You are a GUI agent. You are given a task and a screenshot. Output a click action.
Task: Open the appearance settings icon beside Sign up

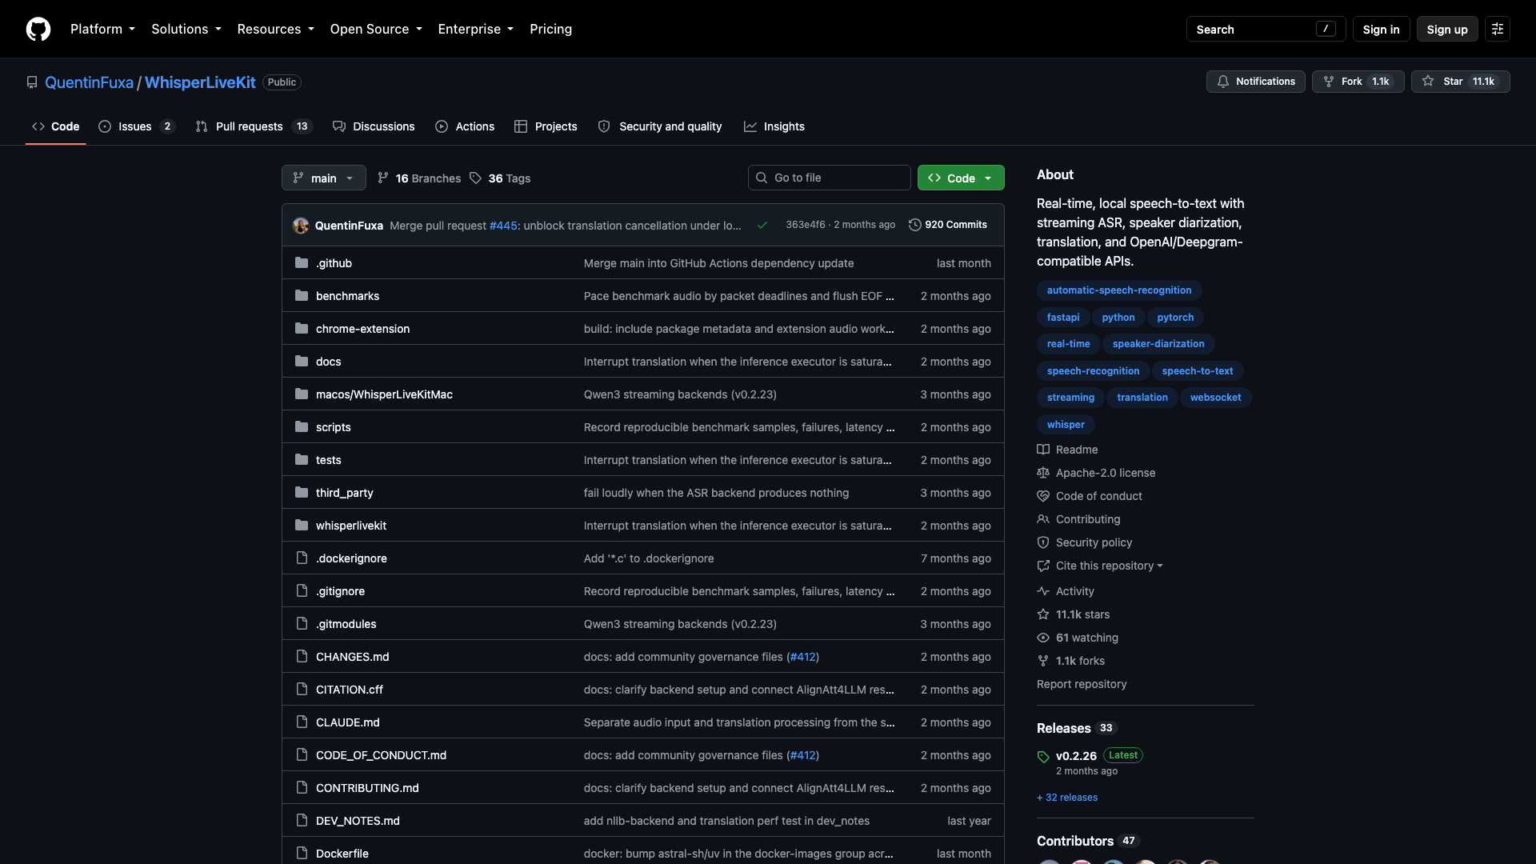pyautogui.click(x=1498, y=29)
